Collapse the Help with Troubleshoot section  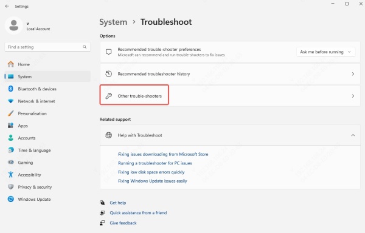353,135
